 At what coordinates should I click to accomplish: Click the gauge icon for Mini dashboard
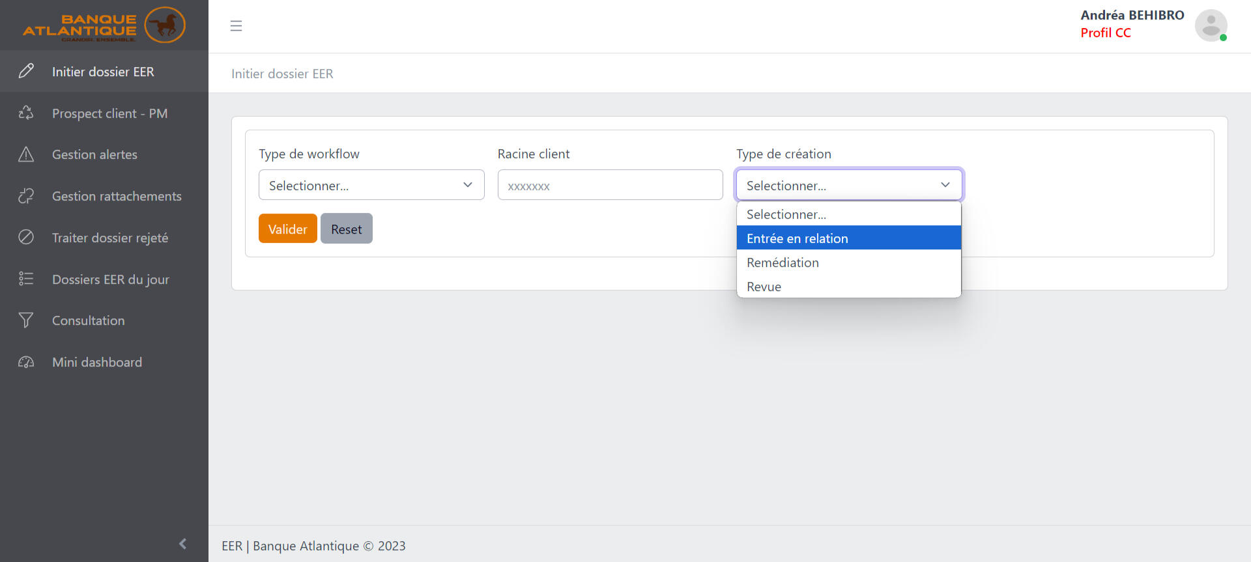coord(26,362)
